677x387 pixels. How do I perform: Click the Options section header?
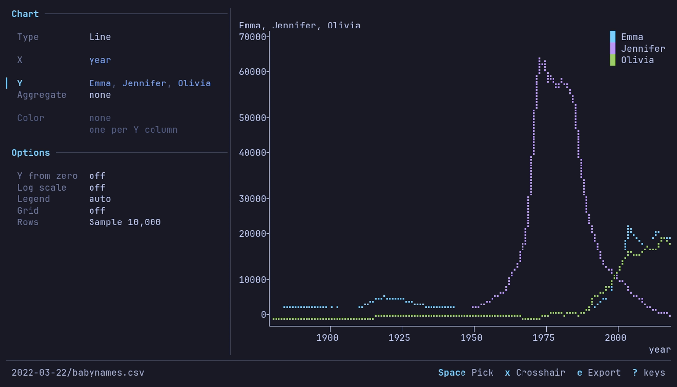pos(31,153)
